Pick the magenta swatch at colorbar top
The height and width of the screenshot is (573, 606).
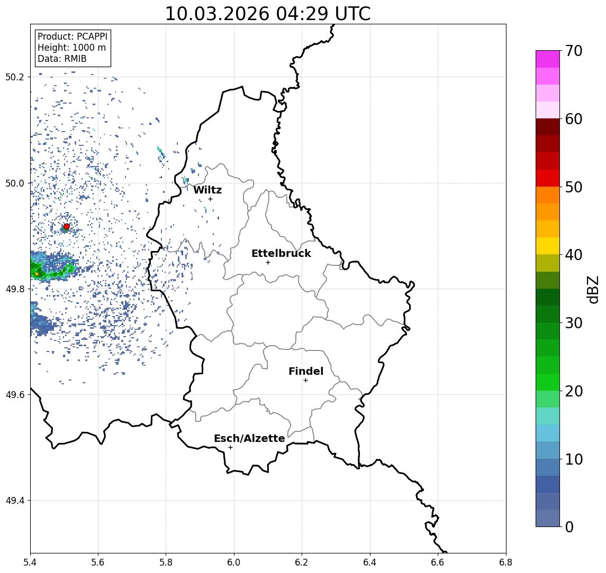(548, 59)
